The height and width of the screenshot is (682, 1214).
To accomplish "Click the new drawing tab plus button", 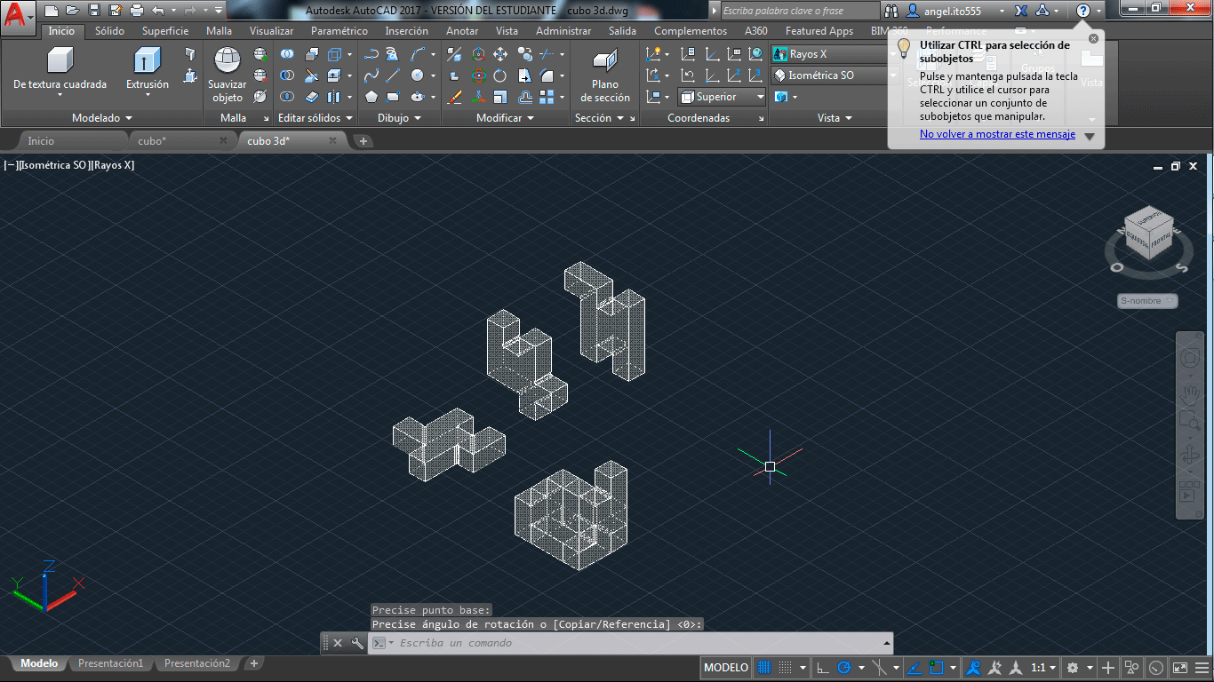I will pyautogui.click(x=363, y=140).
